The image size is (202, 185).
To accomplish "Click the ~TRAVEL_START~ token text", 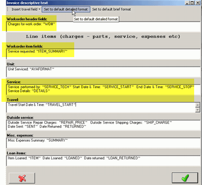I will (x=60, y=105).
